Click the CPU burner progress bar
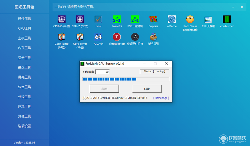The height and width of the screenshot is (146, 250). (x=126, y=79)
